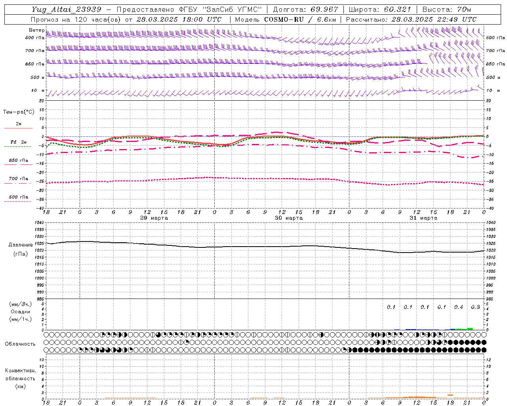Click the '0.3' three-hour precipitation value
The width and height of the screenshot is (507, 406).
(475, 307)
